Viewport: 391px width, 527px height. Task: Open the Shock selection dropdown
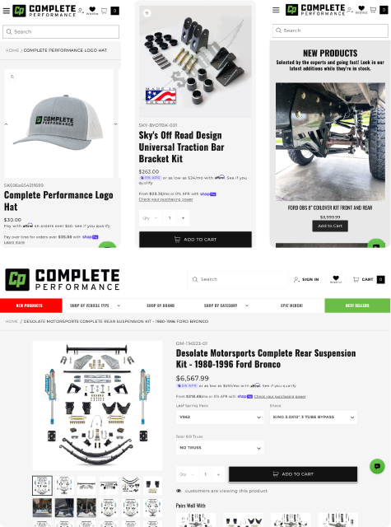click(x=314, y=417)
